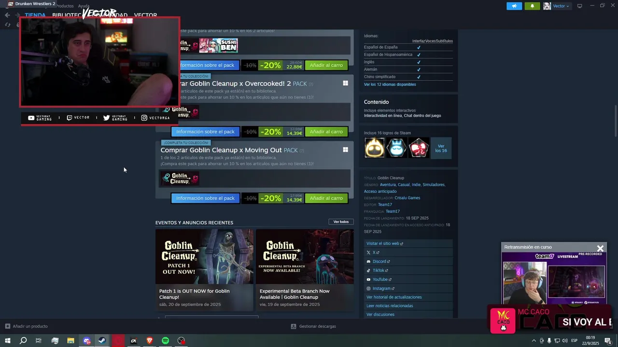Read related news link

click(408, 306)
